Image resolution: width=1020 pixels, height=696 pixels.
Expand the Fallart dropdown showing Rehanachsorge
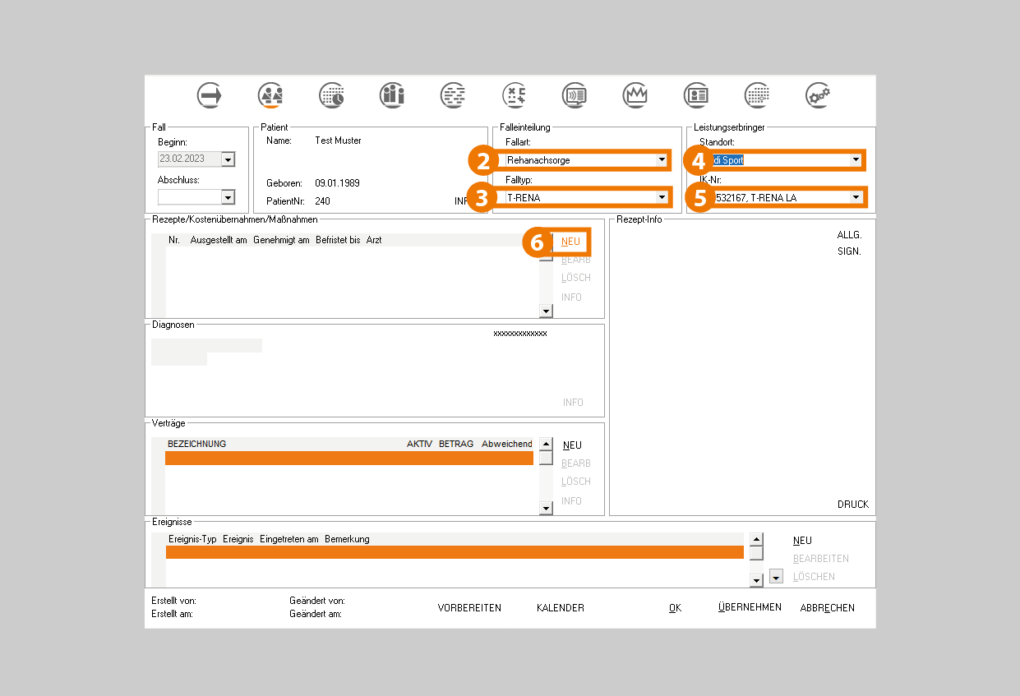tap(662, 160)
